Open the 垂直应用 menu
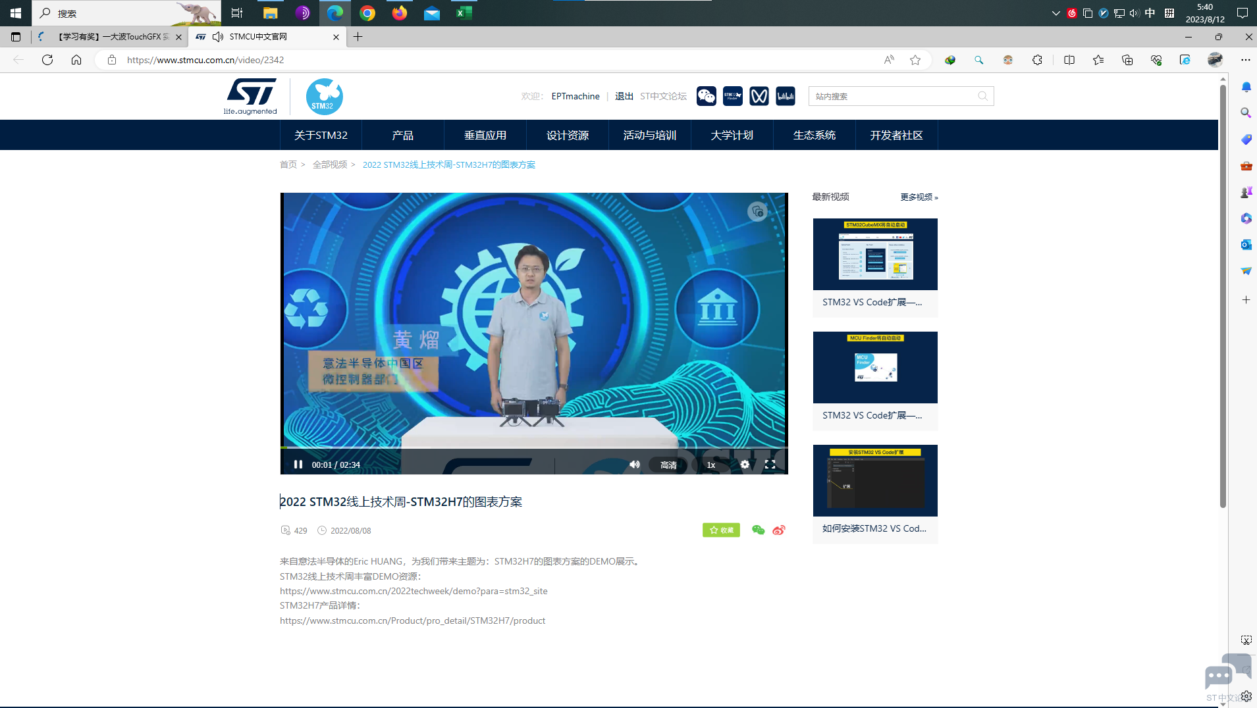This screenshot has height=708, width=1257. pyautogui.click(x=485, y=135)
